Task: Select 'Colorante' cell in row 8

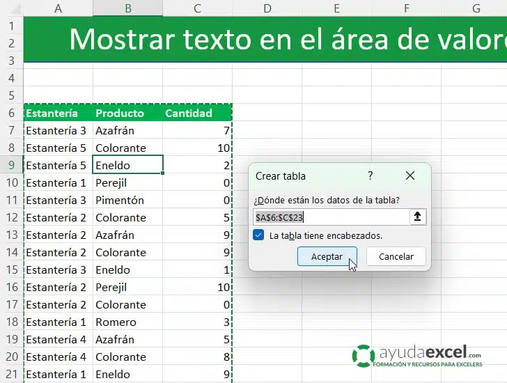Action: click(127, 148)
